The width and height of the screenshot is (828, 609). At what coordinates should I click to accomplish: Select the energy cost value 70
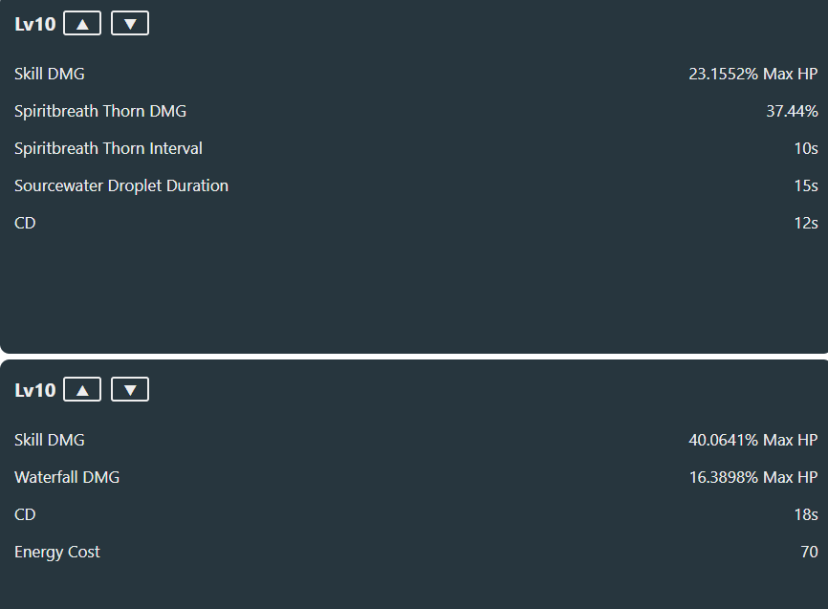809,552
